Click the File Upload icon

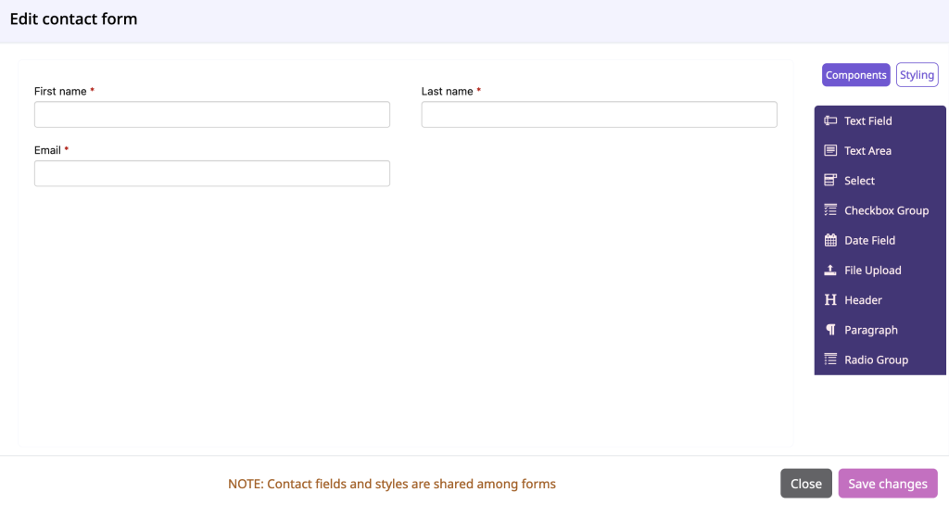[830, 271]
